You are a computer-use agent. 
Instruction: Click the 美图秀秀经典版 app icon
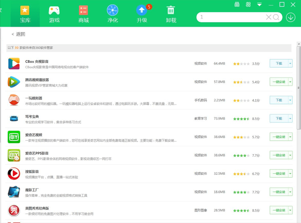tap(14, 210)
